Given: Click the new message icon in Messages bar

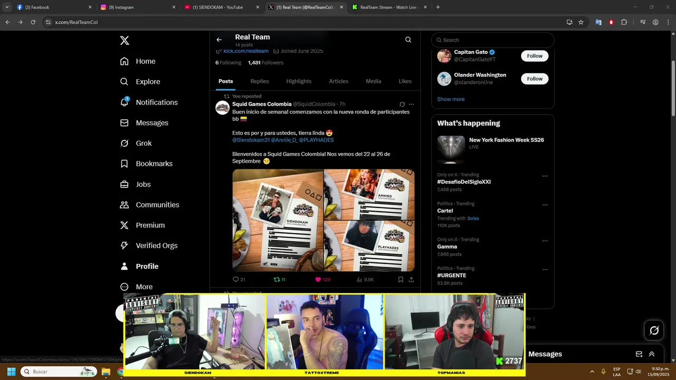Looking at the screenshot, I should coord(639,354).
